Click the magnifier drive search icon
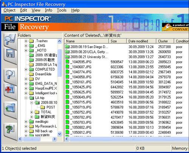Screen dimensions: 189x153 (10, 39)
